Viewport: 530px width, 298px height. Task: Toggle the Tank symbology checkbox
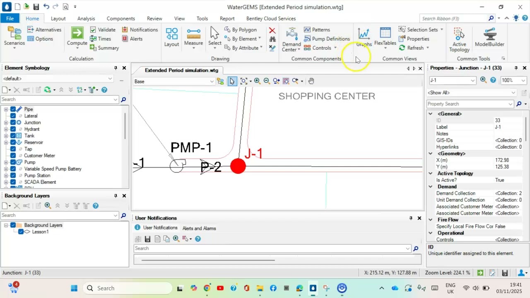click(13, 136)
